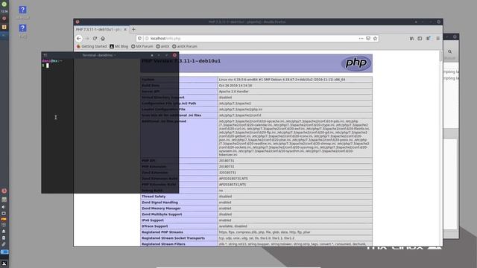Click the 'Registered Stream Socket Transports' label

(173, 238)
